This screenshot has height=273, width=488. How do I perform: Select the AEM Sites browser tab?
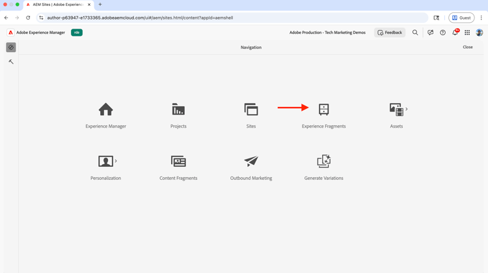coord(59,5)
